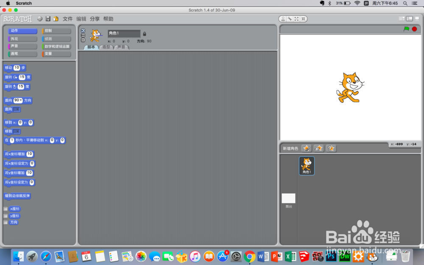
Task: Click the save project floppy icon
Action: pos(48,19)
